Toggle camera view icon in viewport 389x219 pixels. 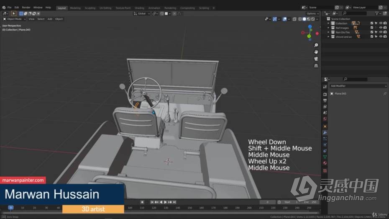316,59
